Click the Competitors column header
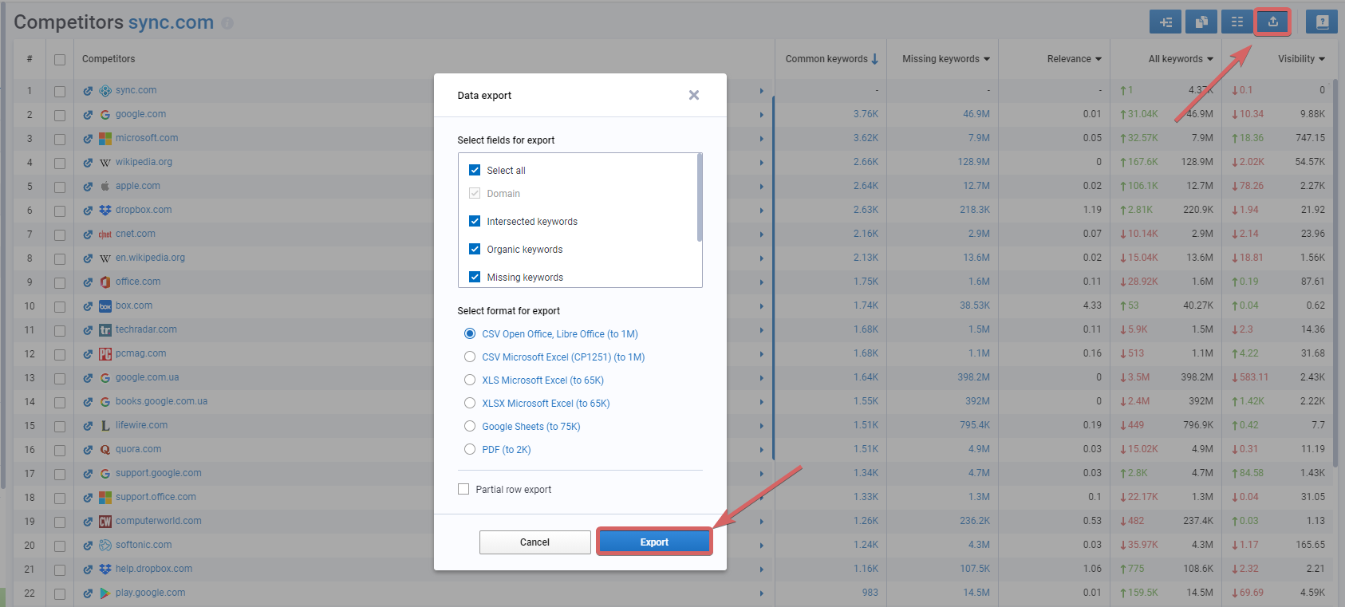 pyautogui.click(x=108, y=59)
